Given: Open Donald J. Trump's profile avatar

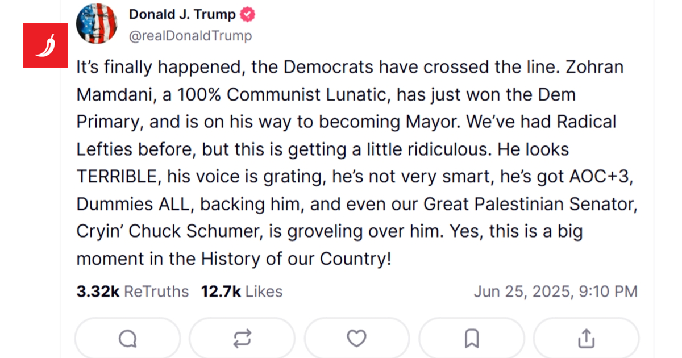Looking at the screenshot, I should coord(97,23).
